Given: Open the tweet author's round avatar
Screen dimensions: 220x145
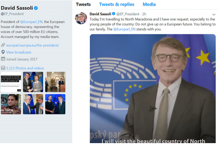Looking at the screenshot, I should [x=81, y=18].
